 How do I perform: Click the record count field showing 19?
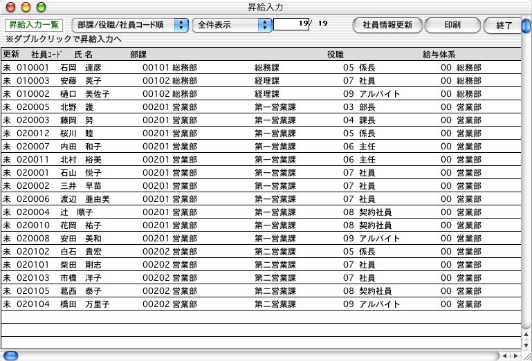coord(291,25)
